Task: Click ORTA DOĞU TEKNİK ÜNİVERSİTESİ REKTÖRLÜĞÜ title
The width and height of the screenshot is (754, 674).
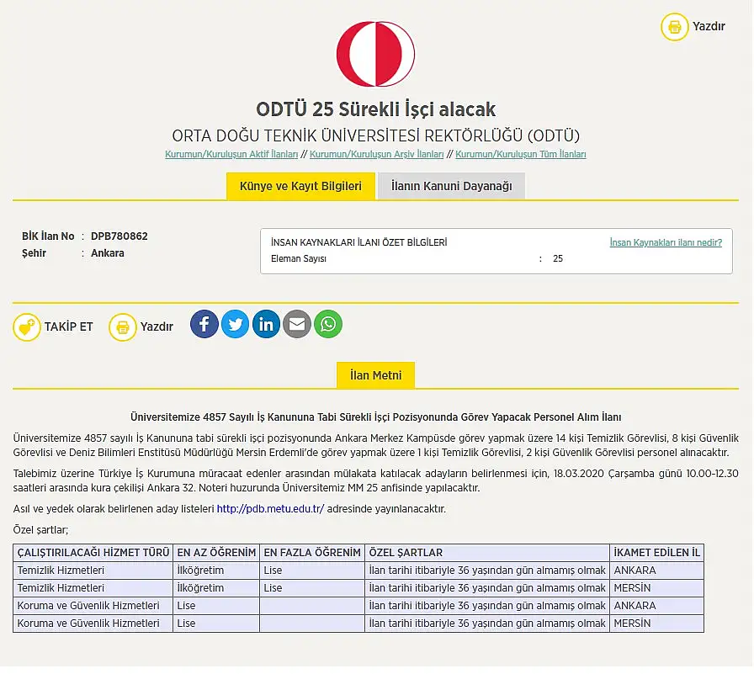Action: (375, 136)
